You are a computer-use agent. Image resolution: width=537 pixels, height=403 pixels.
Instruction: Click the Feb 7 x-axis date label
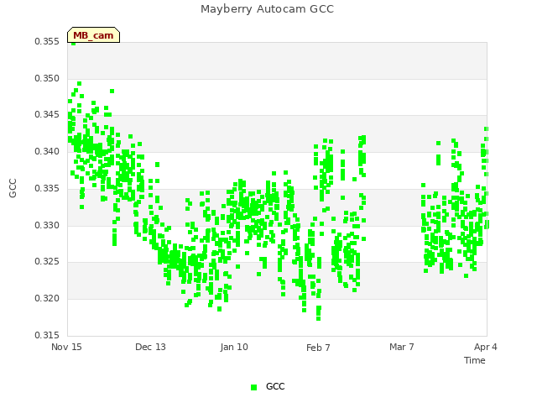pos(318,348)
